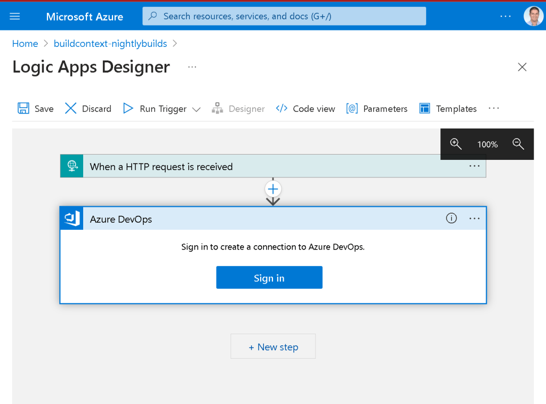Screen dimensions: 546x404
Task: Open the ellipsis next to Logic Apps Designer title
Action: 192,67
